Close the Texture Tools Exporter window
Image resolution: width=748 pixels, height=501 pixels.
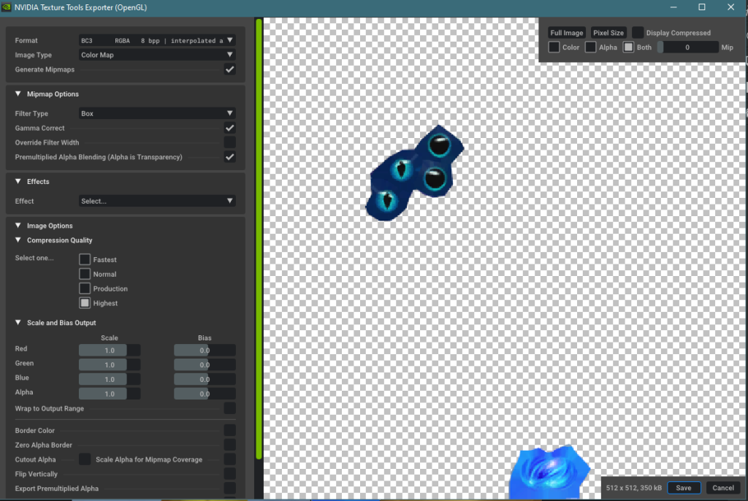(730, 7)
